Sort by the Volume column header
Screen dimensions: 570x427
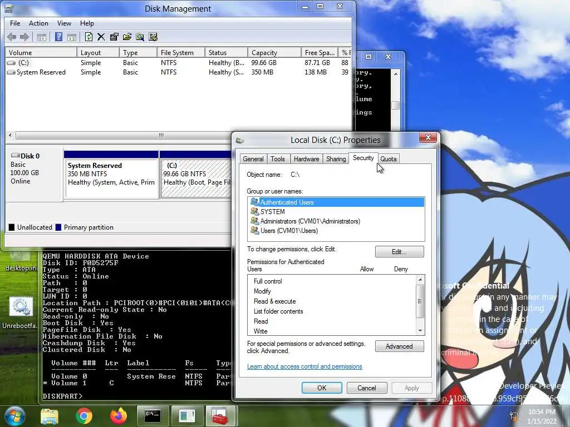point(41,53)
